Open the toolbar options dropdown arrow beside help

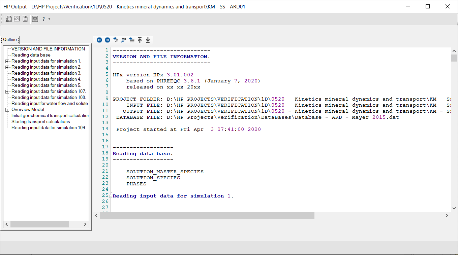(49, 19)
